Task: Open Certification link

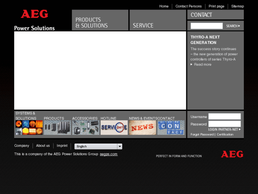Action: pos(225,135)
